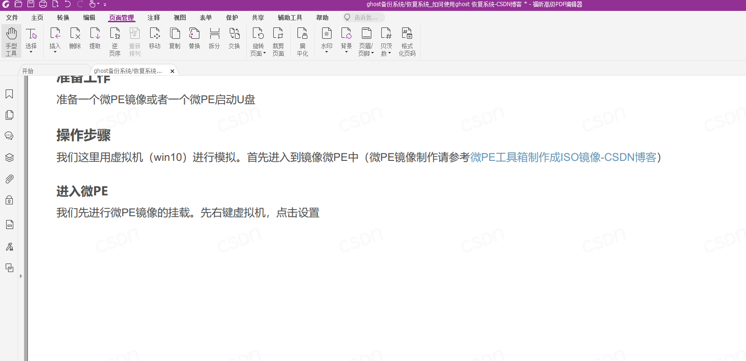
Task: Open the 微PE工具箱制作成ISO镜像-CSDN博客 link
Action: (563, 157)
